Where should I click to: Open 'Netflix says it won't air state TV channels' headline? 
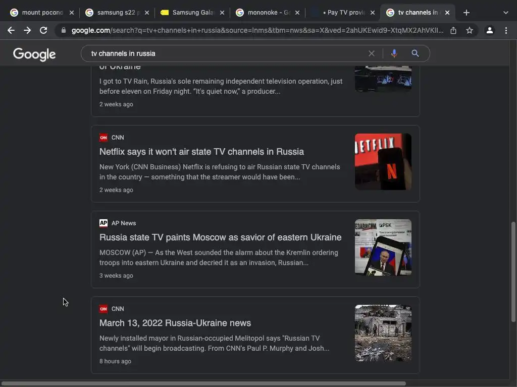(201, 152)
